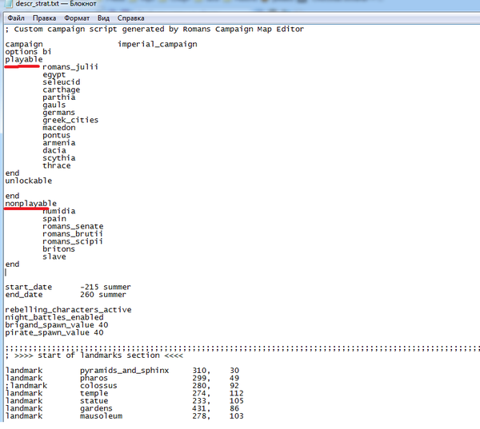Image resolution: width=480 pixels, height=429 pixels.
Task: Click the 'colossus' landmark name
Action: pos(98,386)
